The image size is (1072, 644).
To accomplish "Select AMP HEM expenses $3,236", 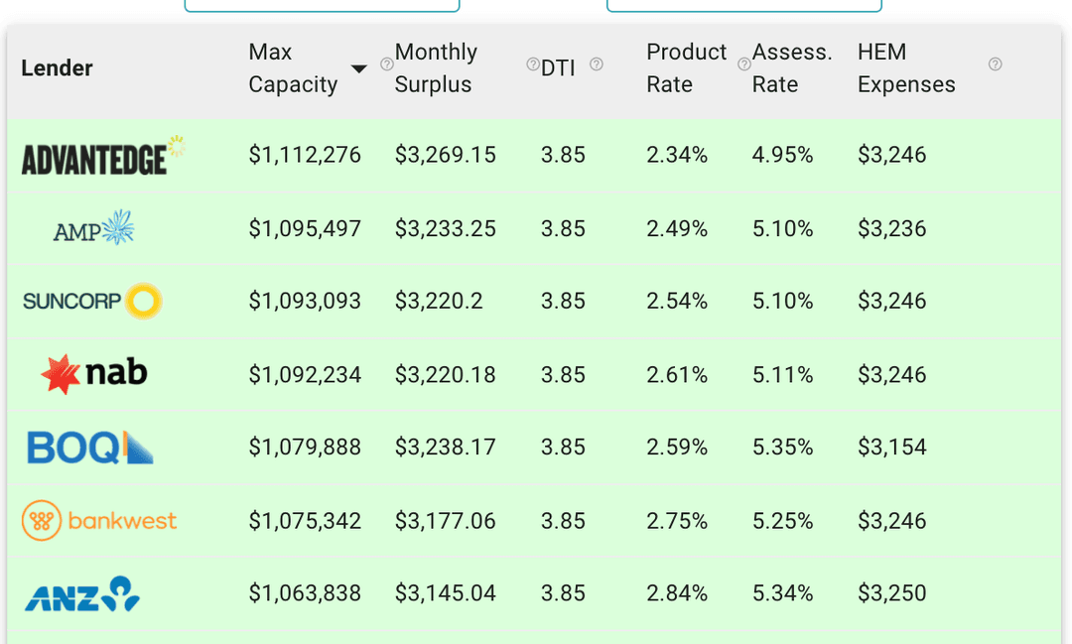I will [892, 228].
